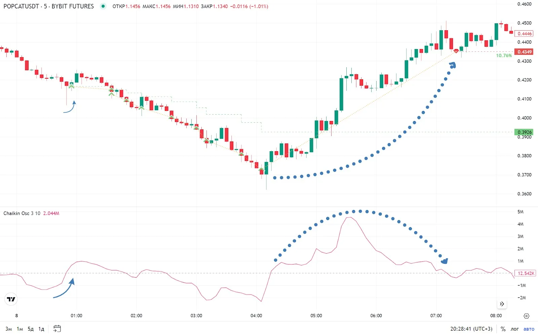This screenshot has height=336, width=538.
Task: Expand the Chaikin Osc 3 10 indicator legend
Action: point(22,213)
